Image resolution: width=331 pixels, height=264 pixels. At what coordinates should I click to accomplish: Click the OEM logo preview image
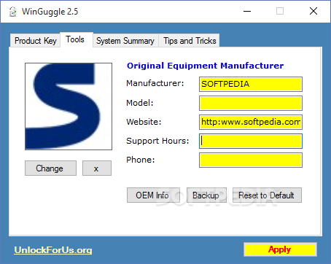coord(69,106)
